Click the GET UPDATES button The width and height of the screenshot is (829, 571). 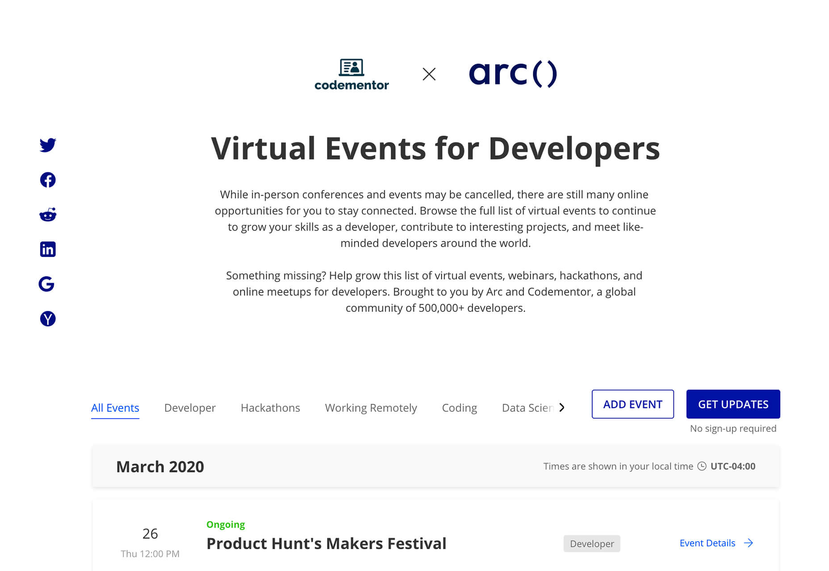tap(733, 404)
